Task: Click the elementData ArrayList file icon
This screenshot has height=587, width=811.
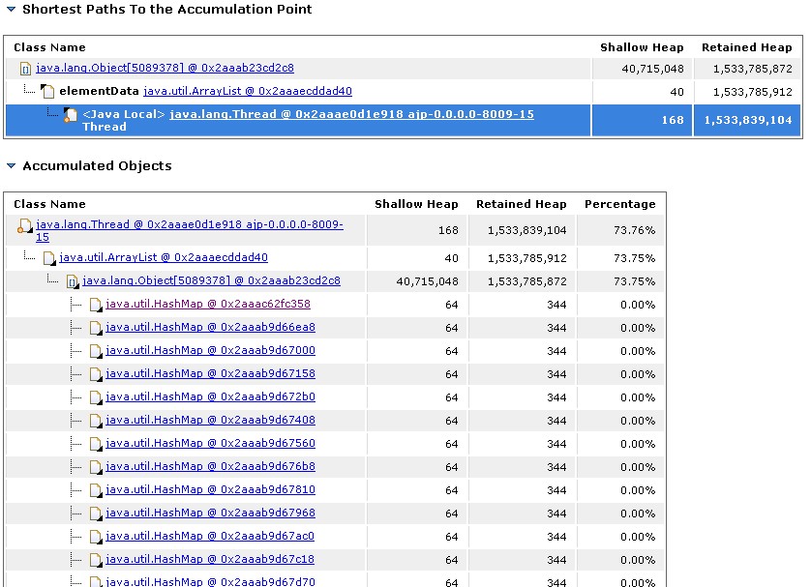Action: tap(48, 92)
